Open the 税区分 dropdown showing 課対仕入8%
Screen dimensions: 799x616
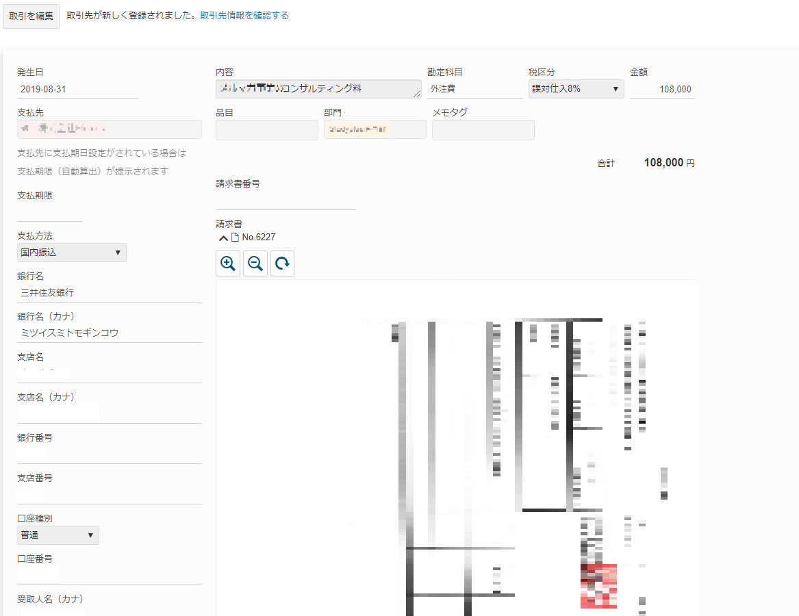[x=576, y=89]
